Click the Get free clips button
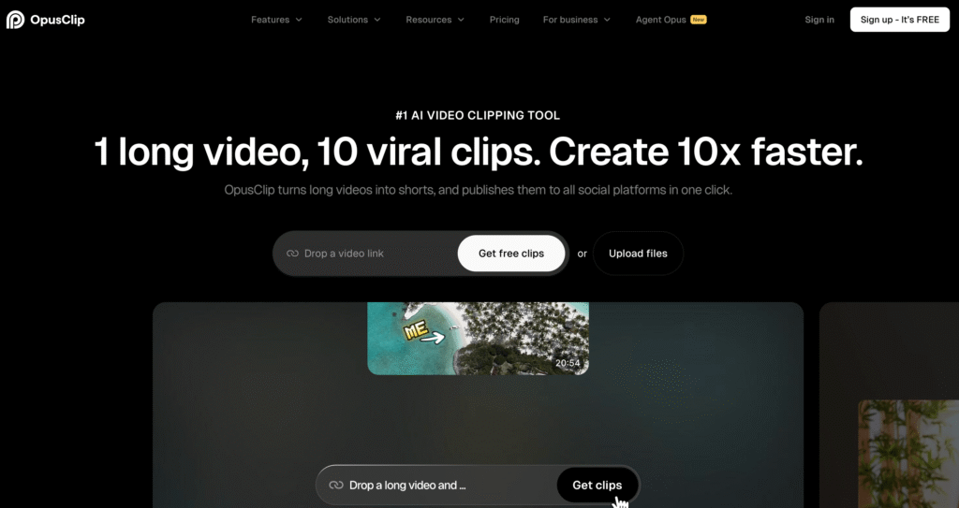This screenshot has width=959, height=508. 511,254
